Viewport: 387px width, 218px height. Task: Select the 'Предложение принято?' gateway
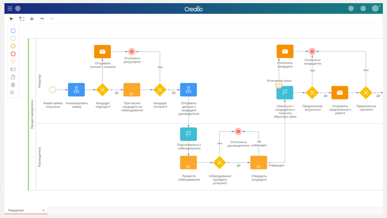[366, 93]
